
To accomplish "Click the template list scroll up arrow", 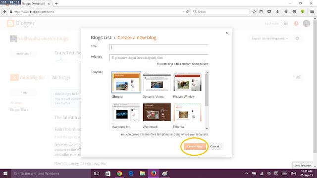I will (x=207, y=72).
